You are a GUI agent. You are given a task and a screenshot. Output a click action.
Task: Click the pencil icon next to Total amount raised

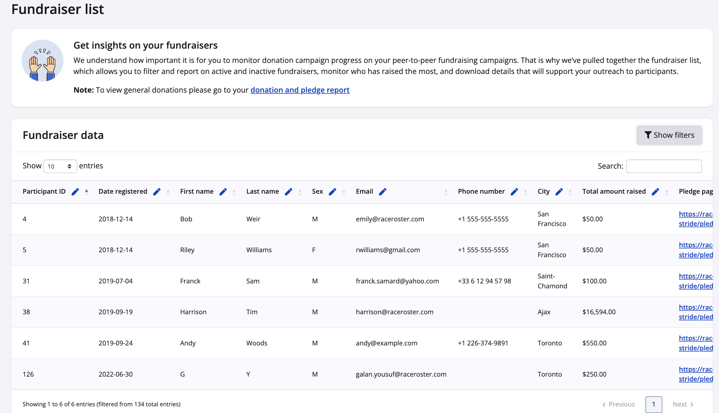655,192
